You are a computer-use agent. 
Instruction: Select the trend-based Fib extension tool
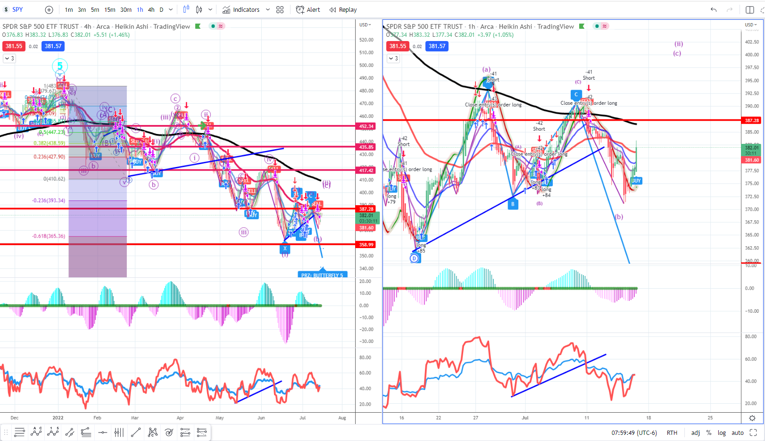[x=86, y=432]
